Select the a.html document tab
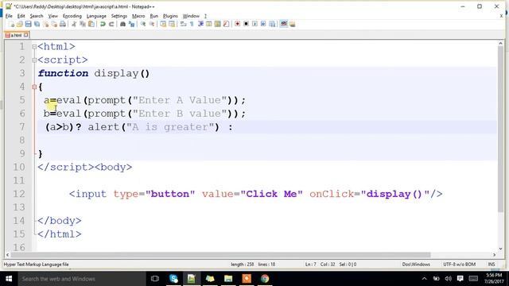The height and width of the screenshot is (286, 509). 16,35
